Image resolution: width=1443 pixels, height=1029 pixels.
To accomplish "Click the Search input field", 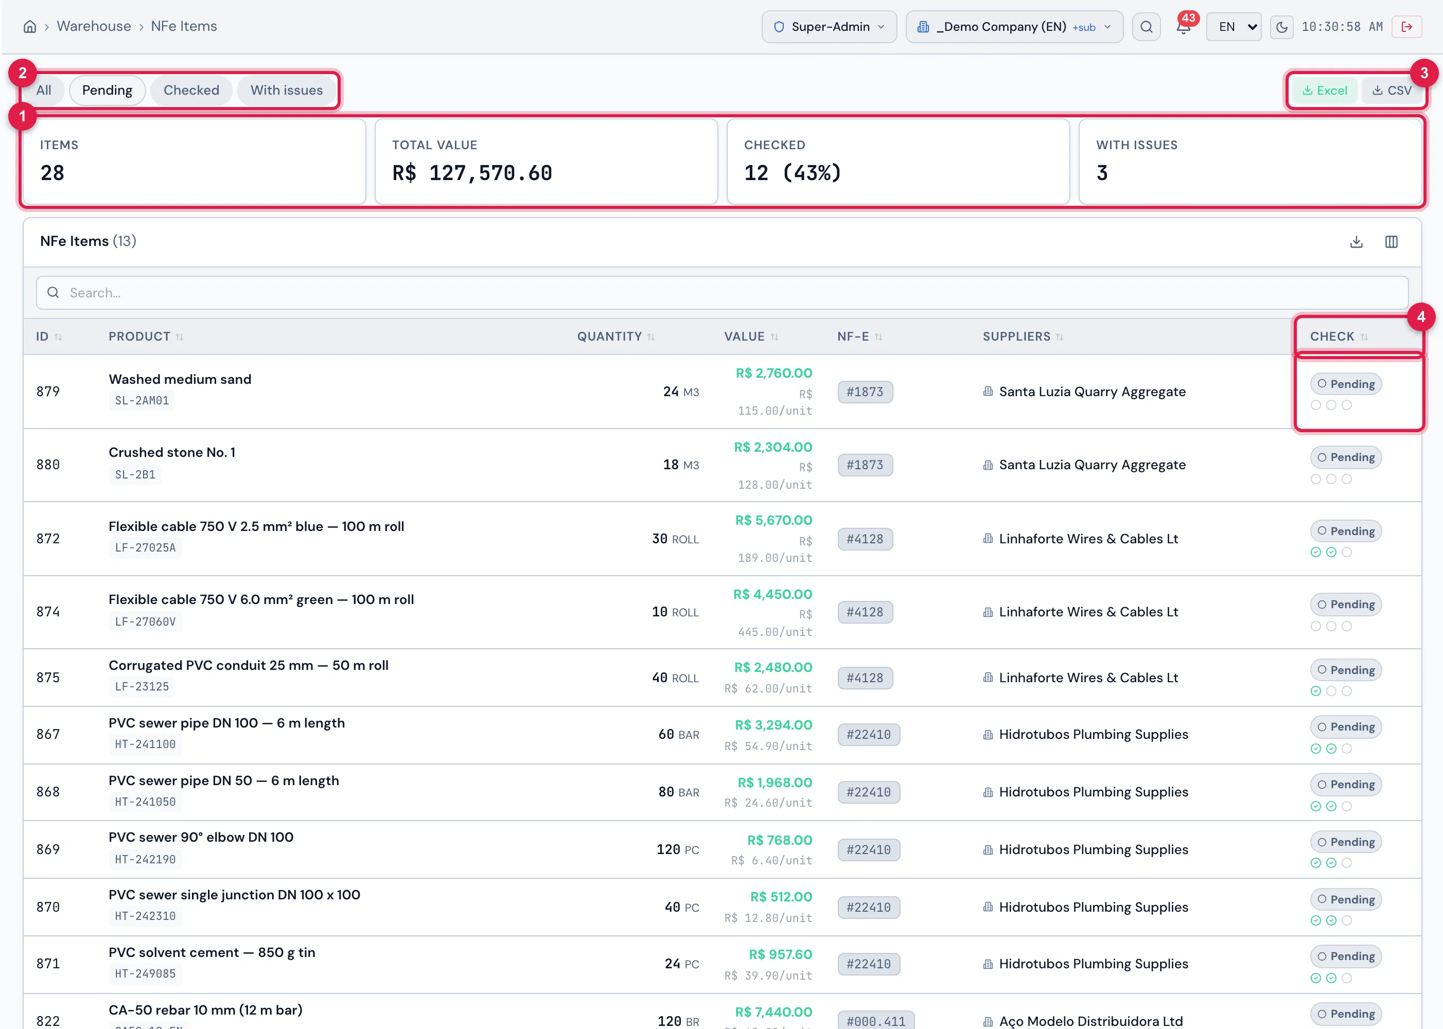I will pos(722,293).
